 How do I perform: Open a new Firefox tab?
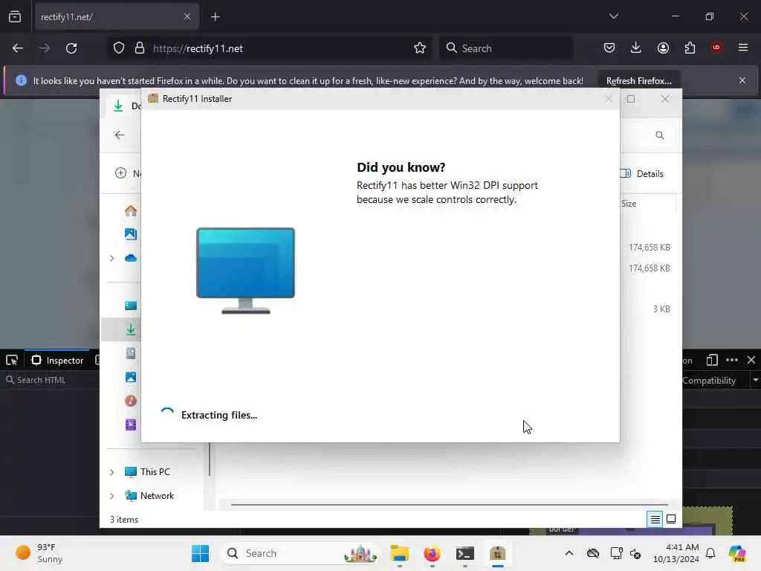216,17
